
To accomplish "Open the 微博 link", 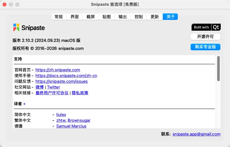I will click(x=39, y=87).
